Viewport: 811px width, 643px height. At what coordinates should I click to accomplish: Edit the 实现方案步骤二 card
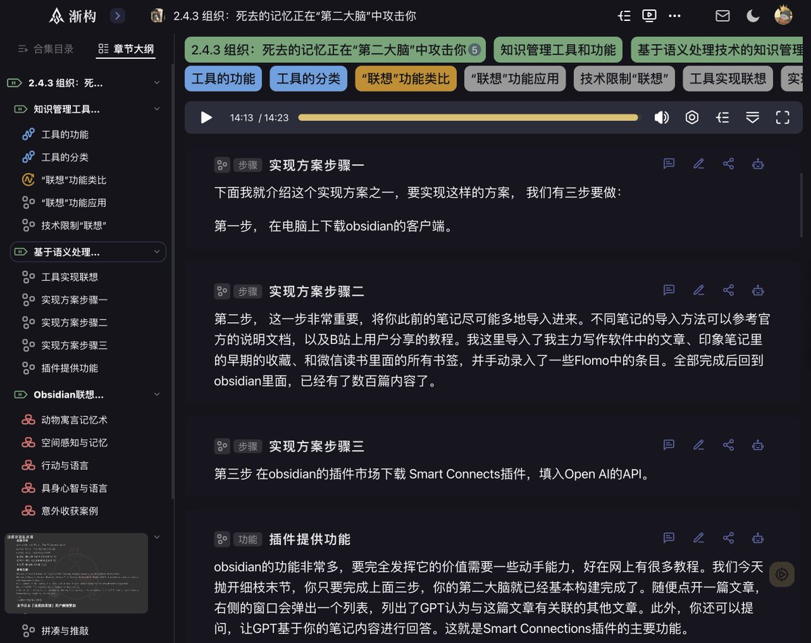(x=699, y=290)
